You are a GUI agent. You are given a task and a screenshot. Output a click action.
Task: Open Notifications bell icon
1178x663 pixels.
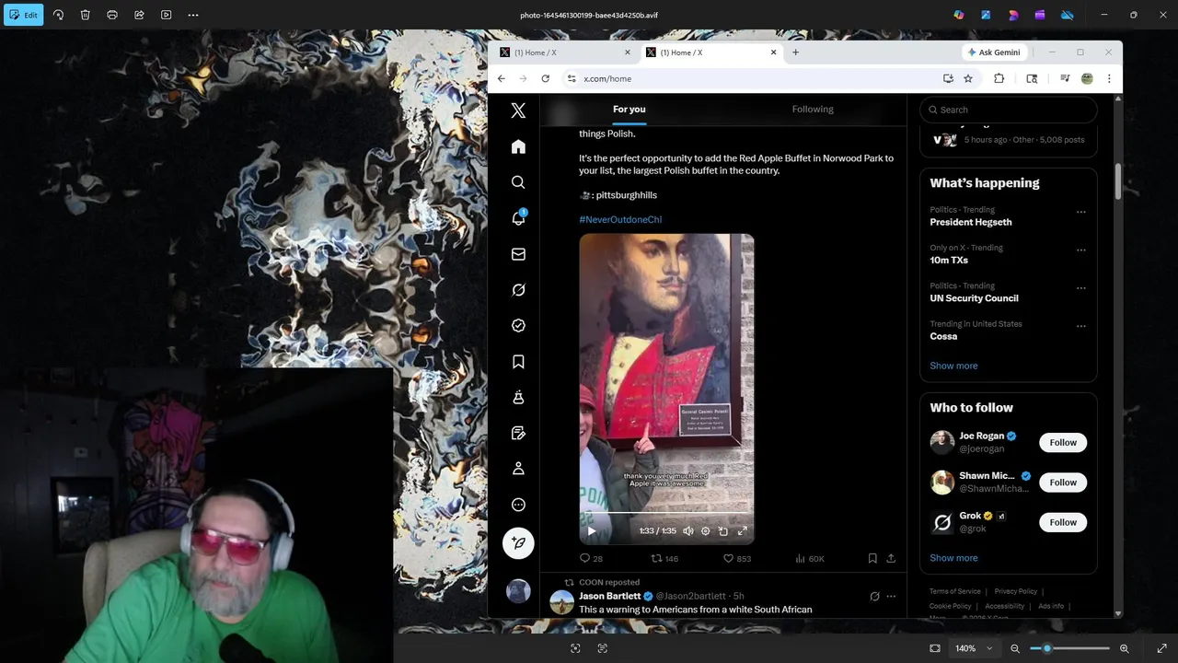(518, 218)
